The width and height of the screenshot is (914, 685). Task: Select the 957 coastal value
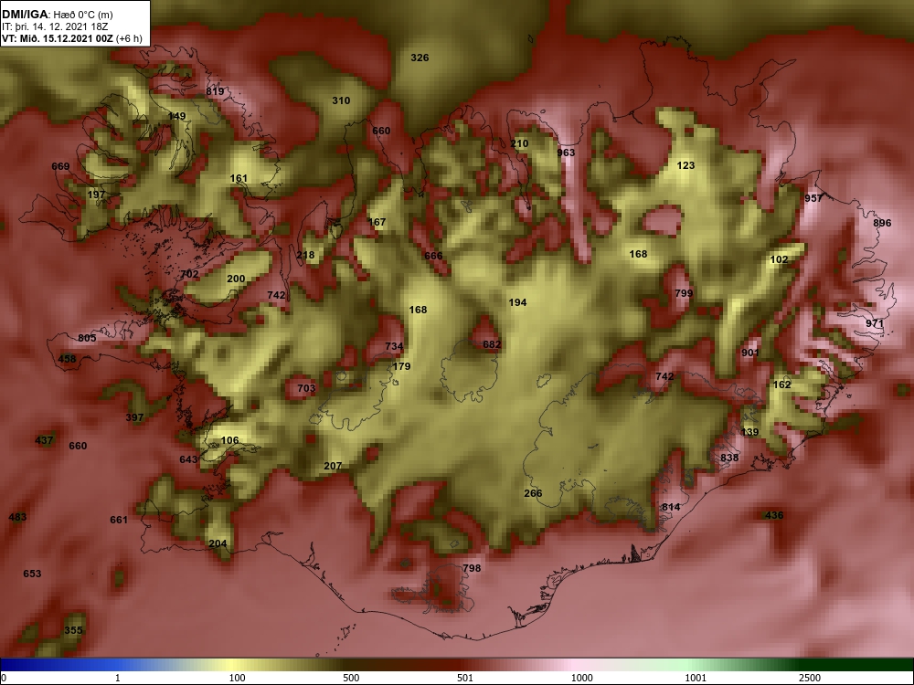click(x=813, y=198)
